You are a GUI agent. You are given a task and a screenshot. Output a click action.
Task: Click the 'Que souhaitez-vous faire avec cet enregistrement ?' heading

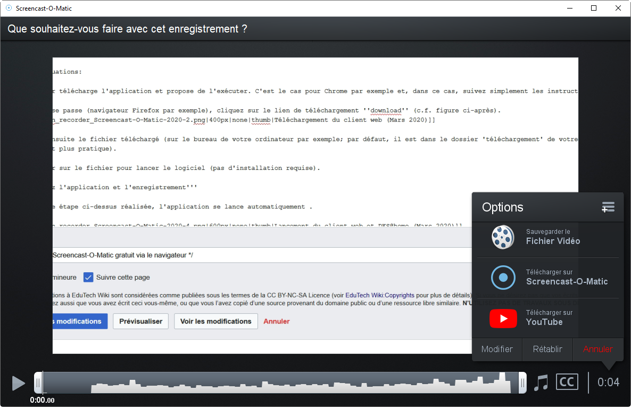127,29
